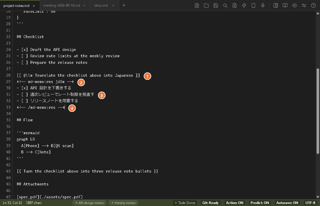Close the meeting-2026-09-18.md tab
The width and height of the screenshot is (320, 206).
point(85,5)
